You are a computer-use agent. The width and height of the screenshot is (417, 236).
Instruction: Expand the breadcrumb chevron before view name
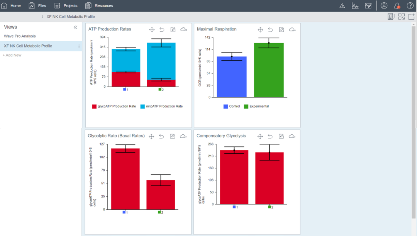(x=42, y=17)
